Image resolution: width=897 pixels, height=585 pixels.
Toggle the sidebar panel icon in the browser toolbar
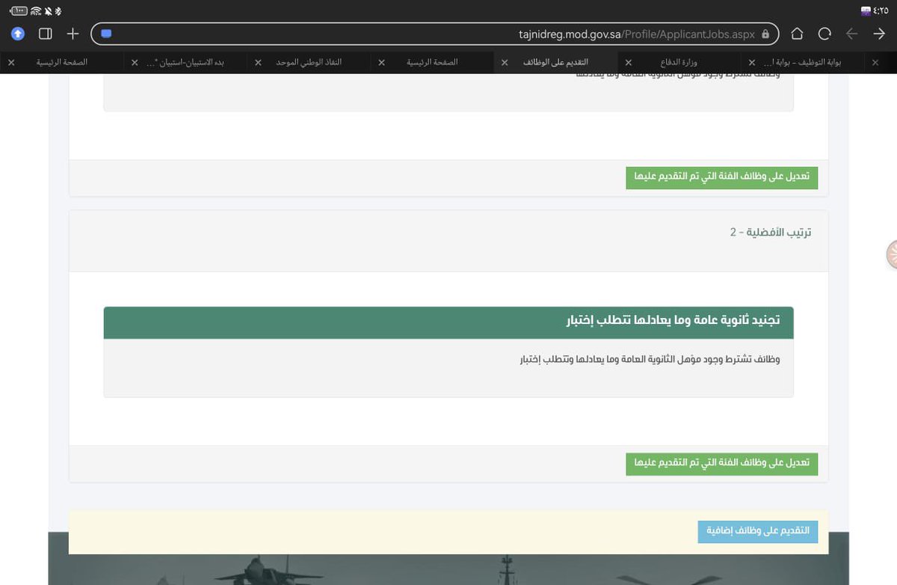pyautogui.click(x=45, y=34)
